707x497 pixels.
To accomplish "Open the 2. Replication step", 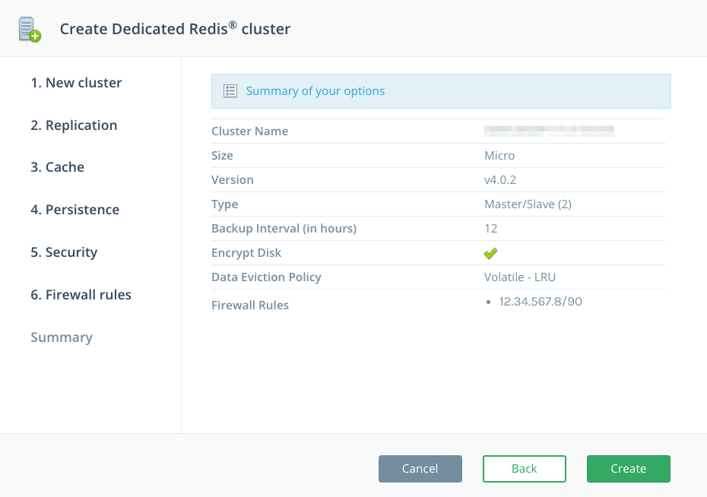I will coord(74,125).
